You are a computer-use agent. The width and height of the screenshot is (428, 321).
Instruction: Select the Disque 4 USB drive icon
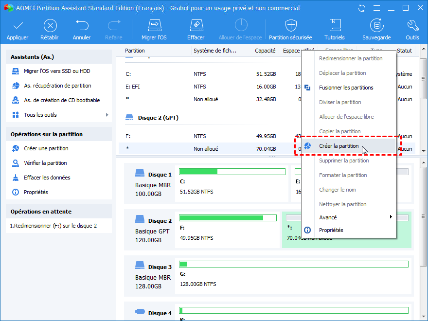tap(140, 311)
